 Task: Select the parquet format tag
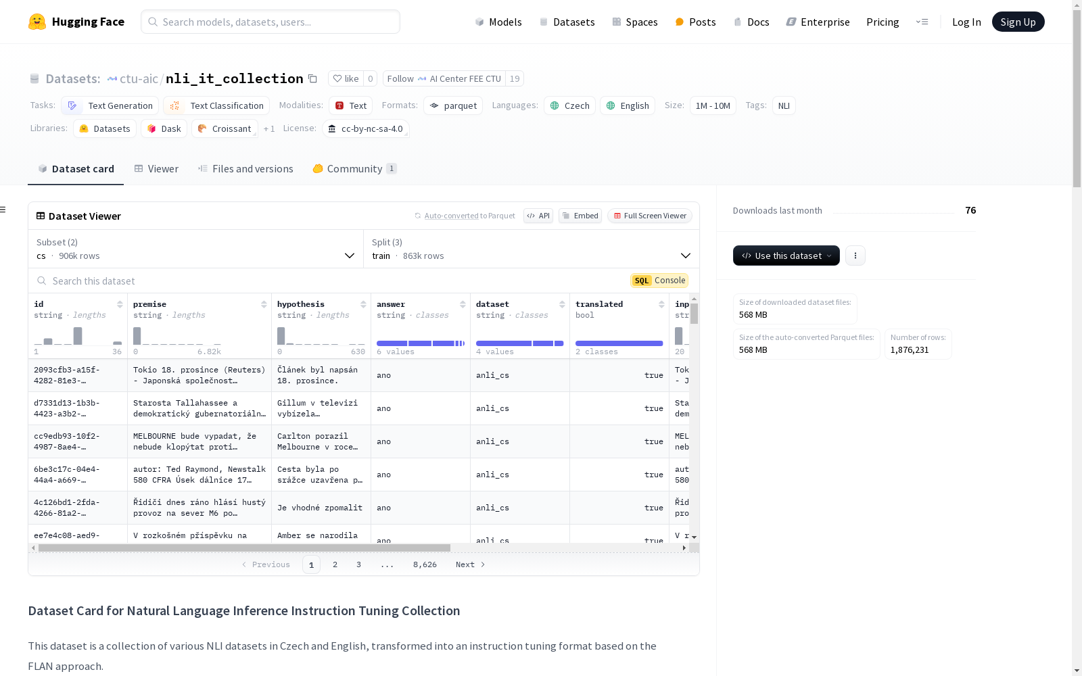(453, 105)
